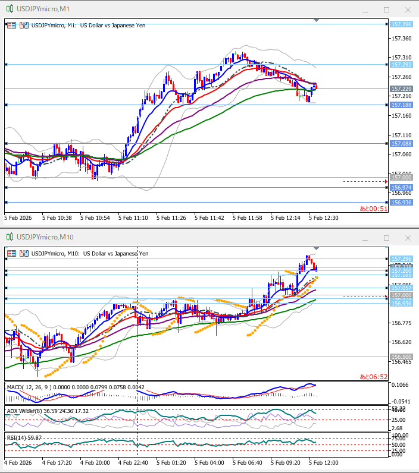This screenshot has height=473, width=419.
Task: Select the 157.396 price line label
Action: click(401, 24)
